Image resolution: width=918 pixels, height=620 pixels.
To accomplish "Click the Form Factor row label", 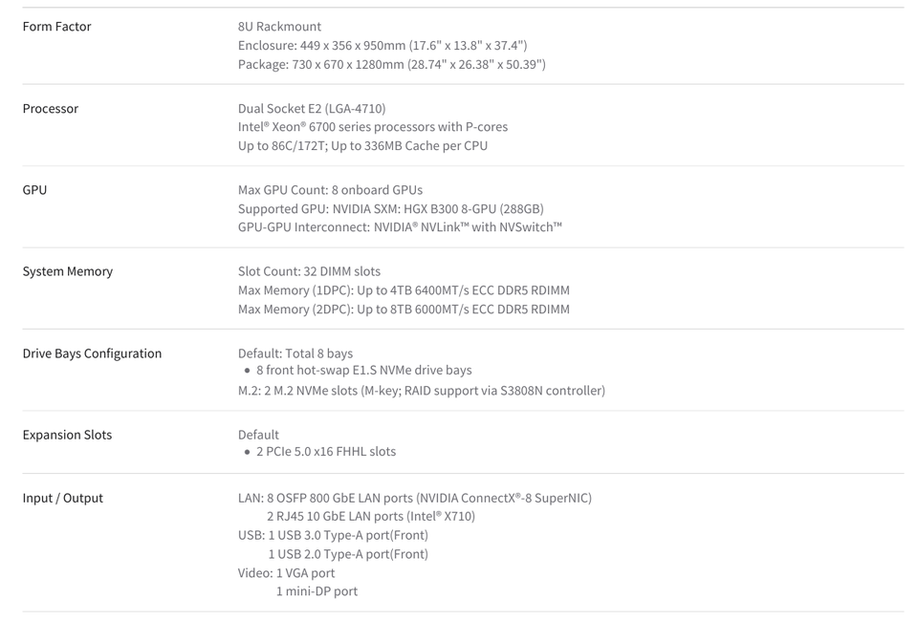I will pos(56,27).
